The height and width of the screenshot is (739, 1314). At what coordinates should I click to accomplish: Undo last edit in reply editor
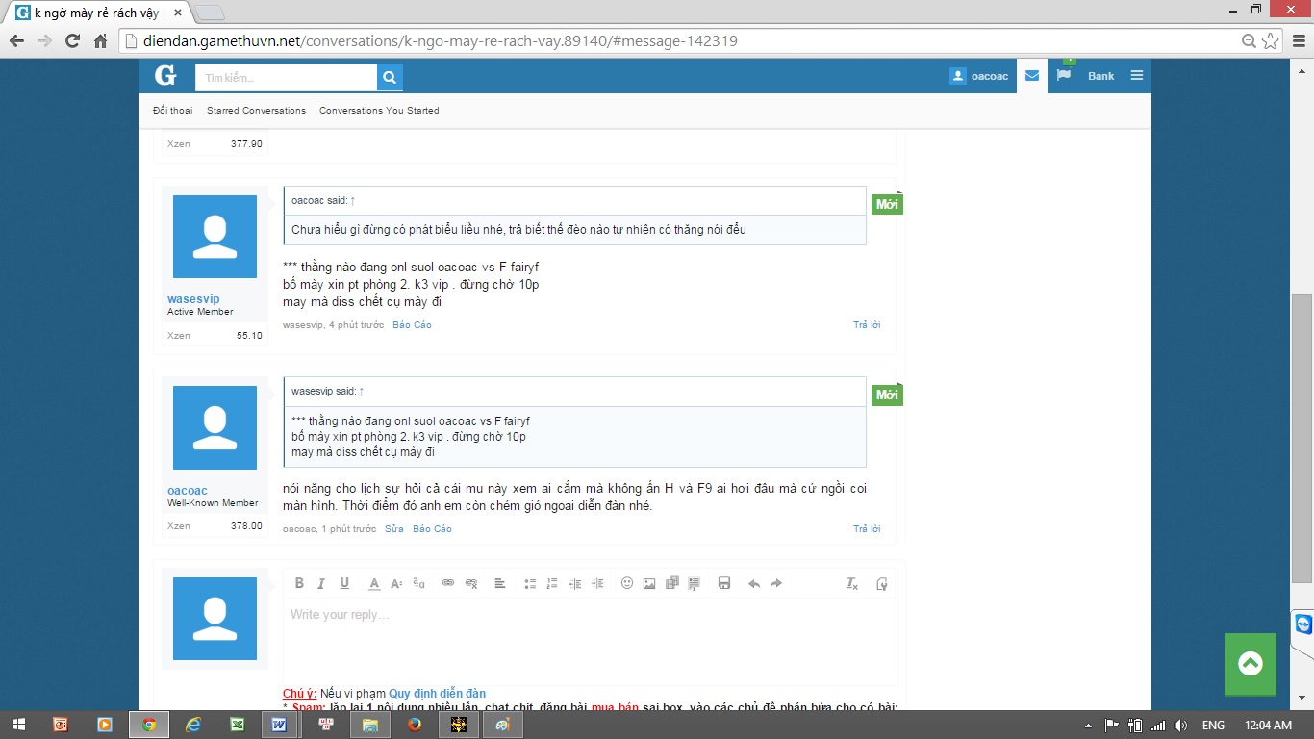click(x=754, y=583)
